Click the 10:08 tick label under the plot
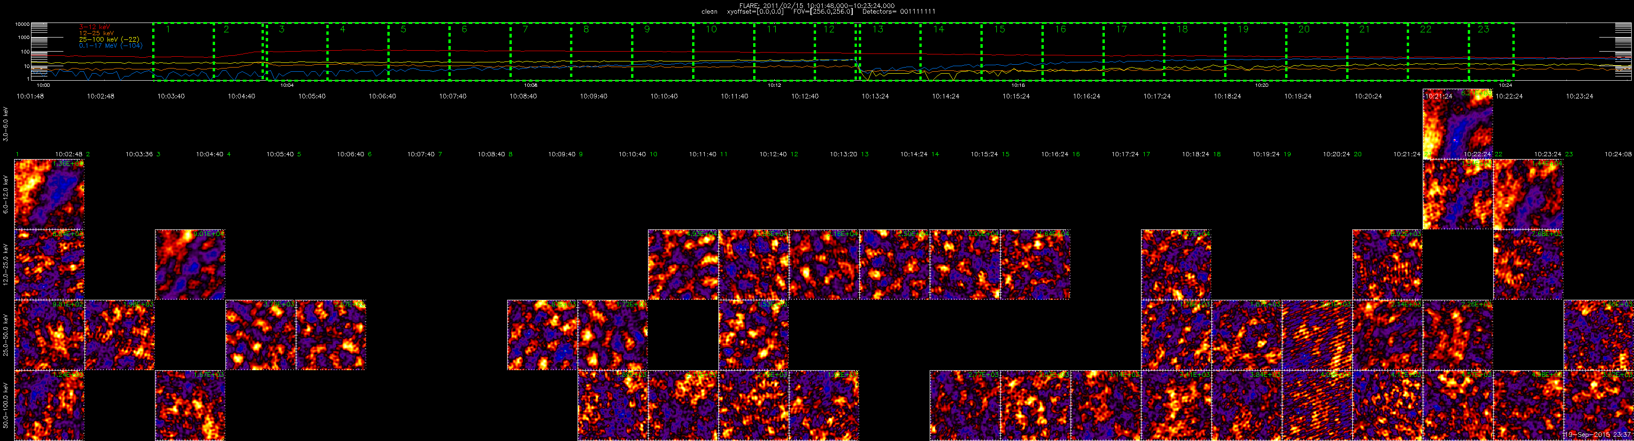1634x441 pixels. coord(531,85)
